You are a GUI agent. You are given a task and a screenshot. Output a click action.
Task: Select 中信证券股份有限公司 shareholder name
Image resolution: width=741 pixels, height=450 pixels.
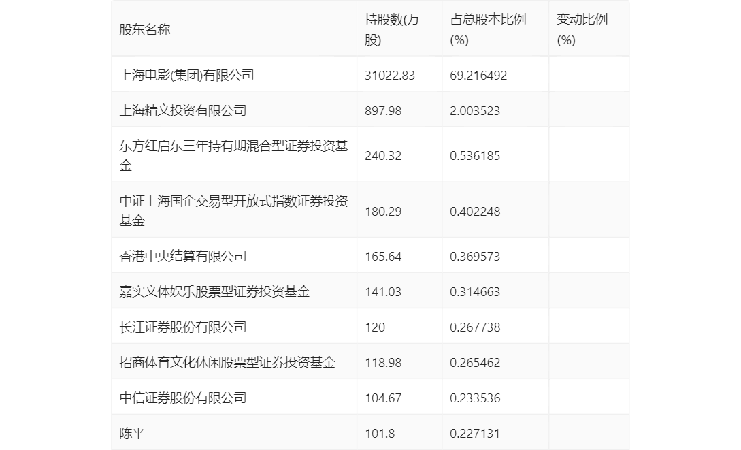pyautogui.click(x=183, y=398)
